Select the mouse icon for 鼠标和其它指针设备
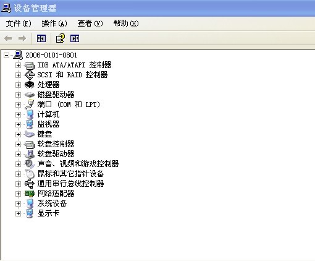 point(30,174)
